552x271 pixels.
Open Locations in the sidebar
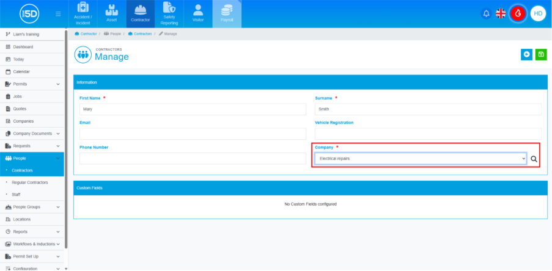tap(32, 219)
